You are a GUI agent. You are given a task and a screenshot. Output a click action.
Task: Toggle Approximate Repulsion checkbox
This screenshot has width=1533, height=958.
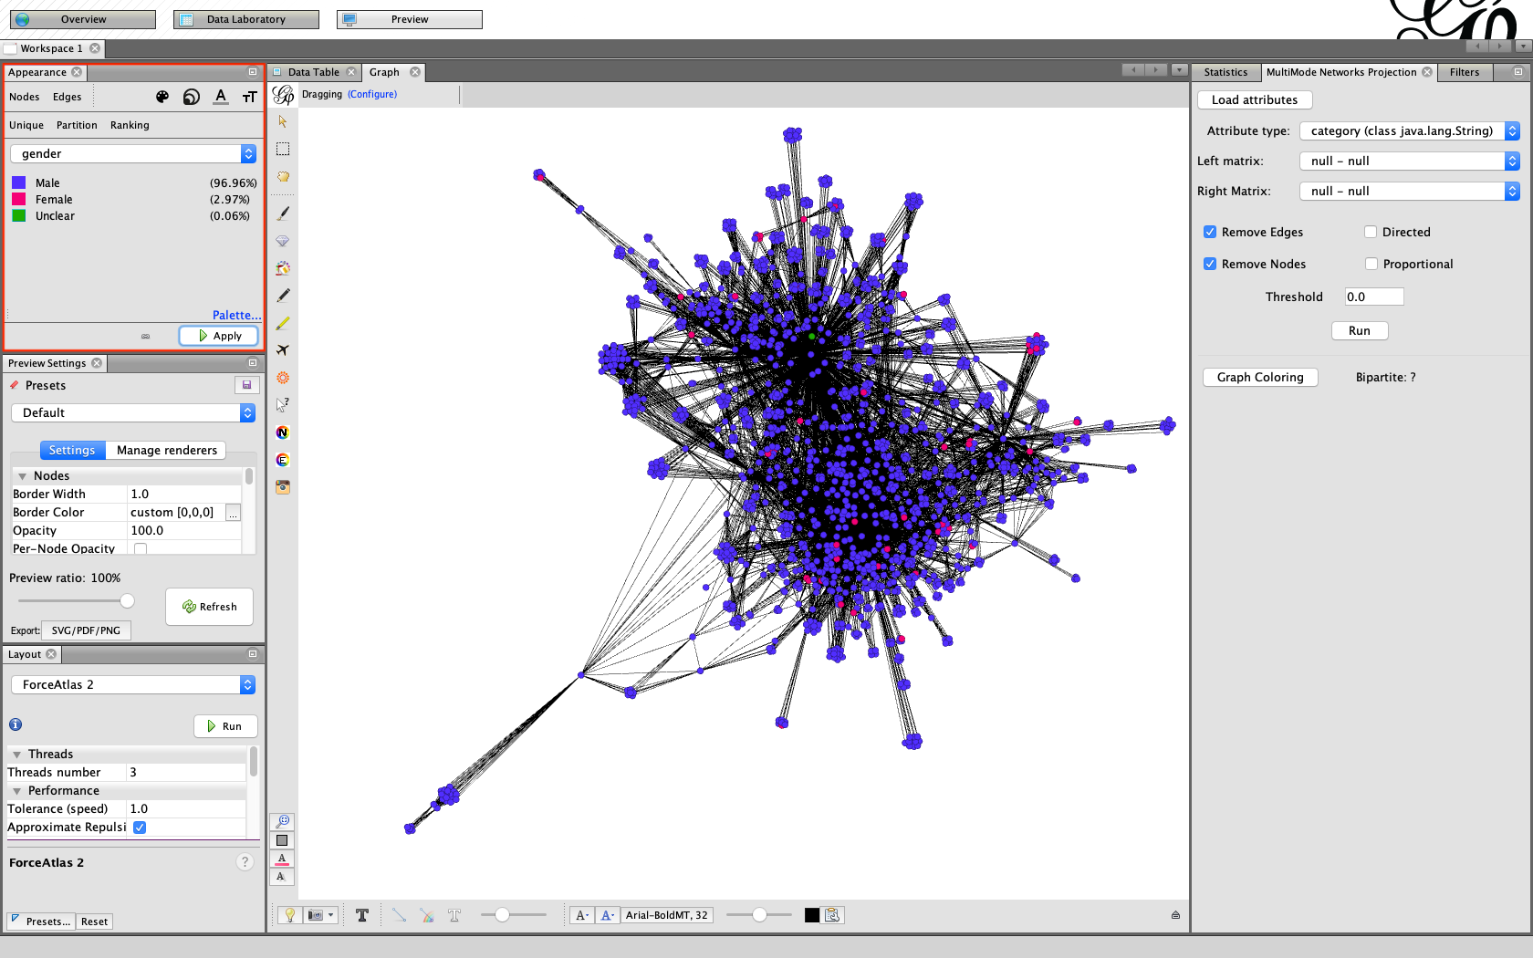tap(140, 828)
